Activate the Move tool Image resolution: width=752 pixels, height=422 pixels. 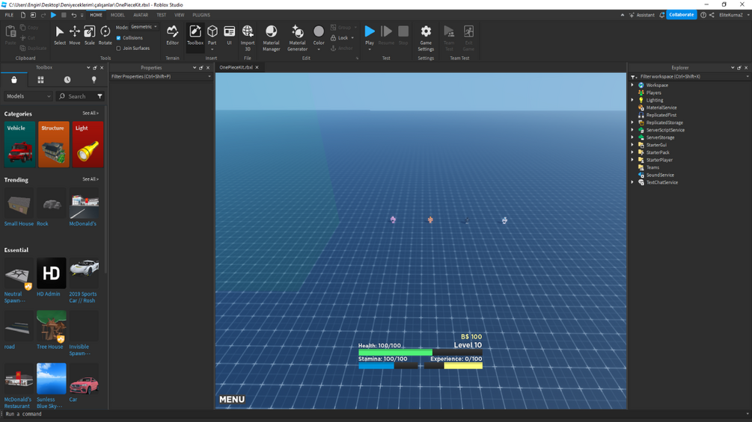tap(74, 35)
